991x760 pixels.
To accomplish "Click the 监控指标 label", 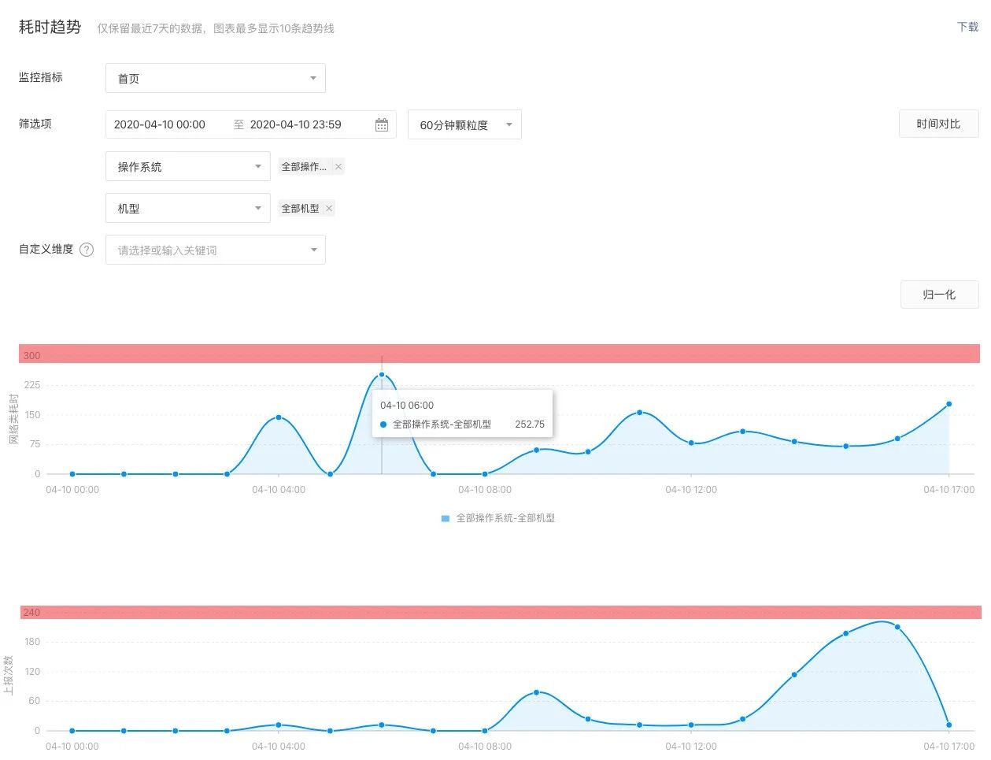I will [41, 77].
